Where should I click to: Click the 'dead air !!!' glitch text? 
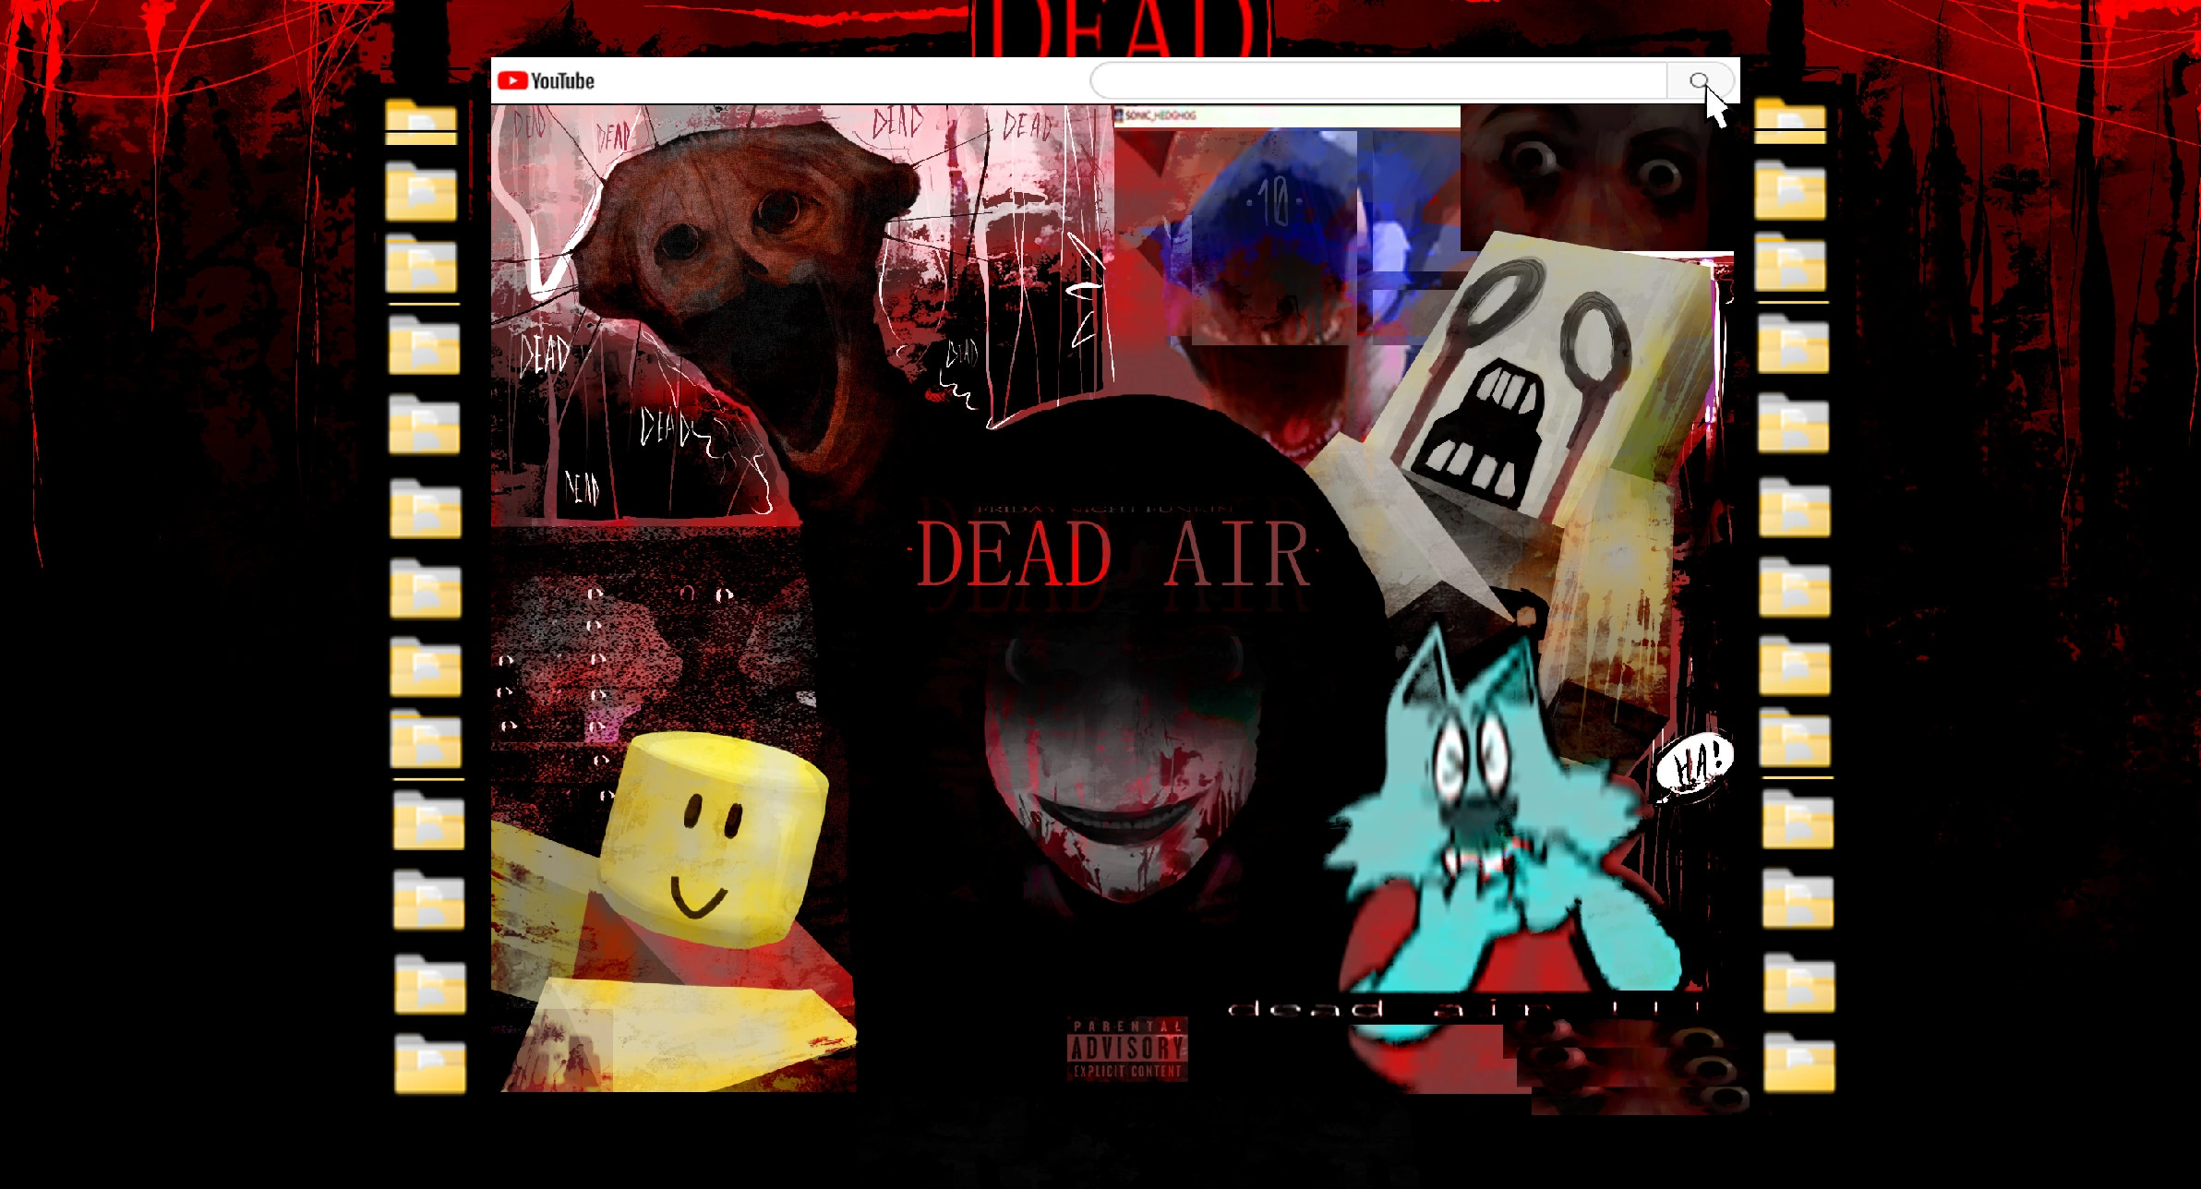[x=1463, y=1008]
